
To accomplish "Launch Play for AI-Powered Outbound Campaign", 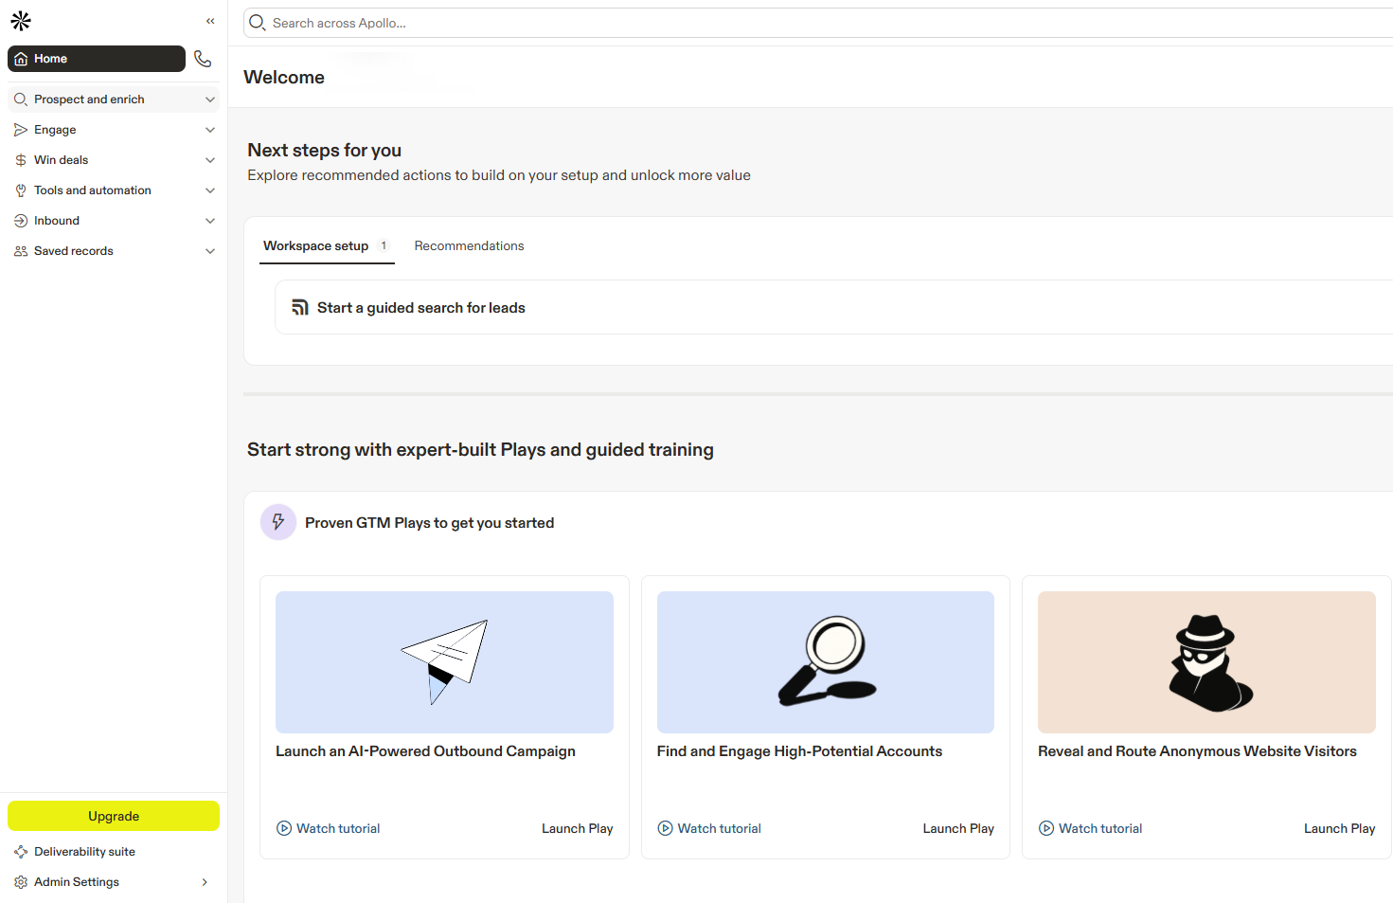I will click(577, 828).
